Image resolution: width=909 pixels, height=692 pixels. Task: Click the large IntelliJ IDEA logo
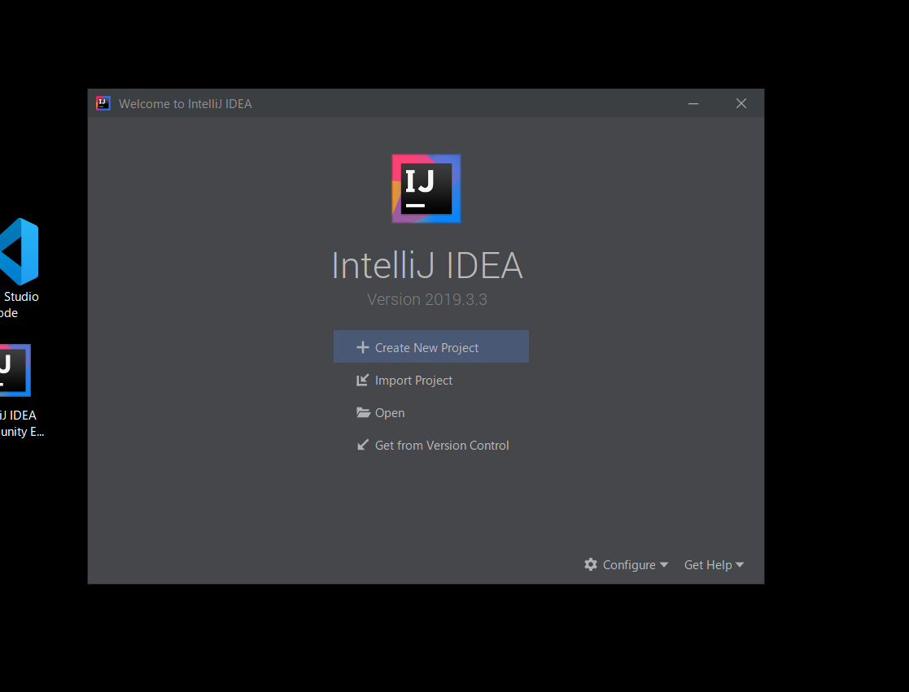click(x=426, y=189)
